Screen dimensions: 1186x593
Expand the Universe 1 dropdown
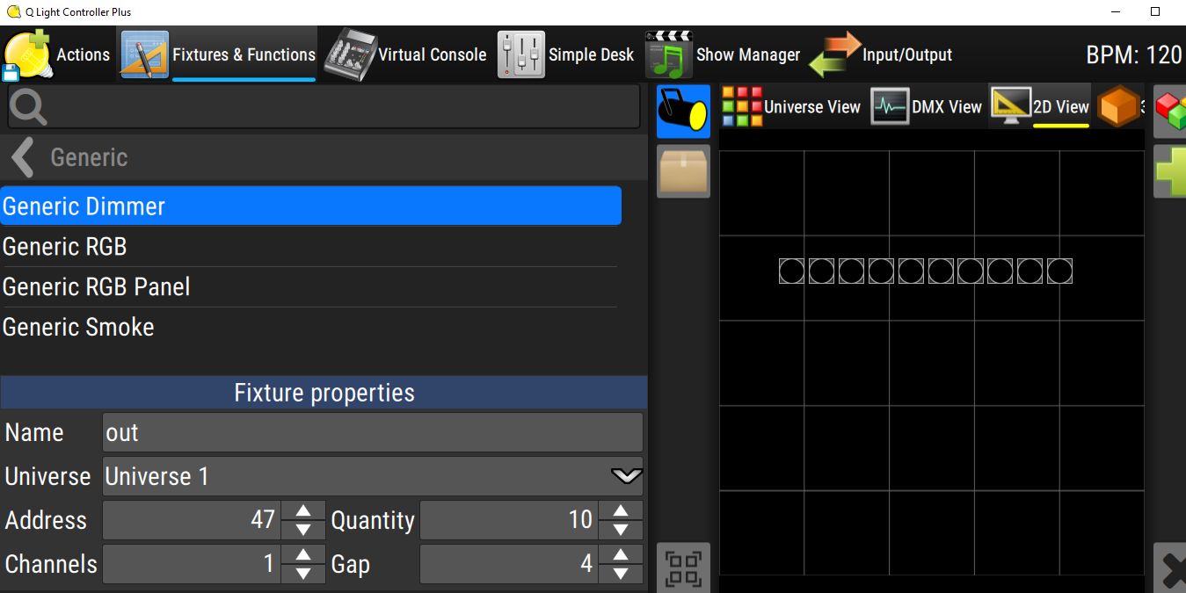pos(627,476)
